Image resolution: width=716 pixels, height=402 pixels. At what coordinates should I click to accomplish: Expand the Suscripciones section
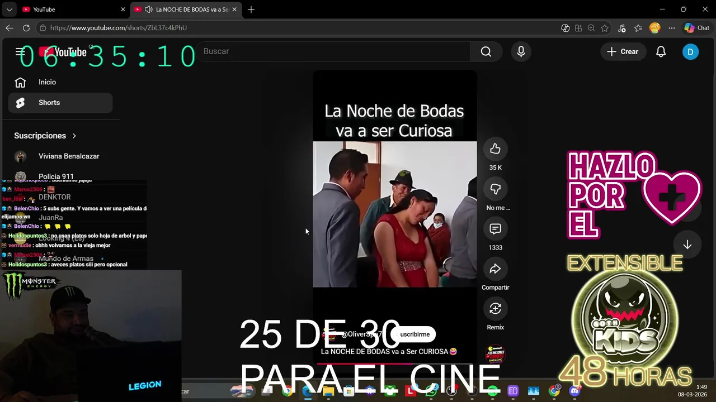coord(45,136)
